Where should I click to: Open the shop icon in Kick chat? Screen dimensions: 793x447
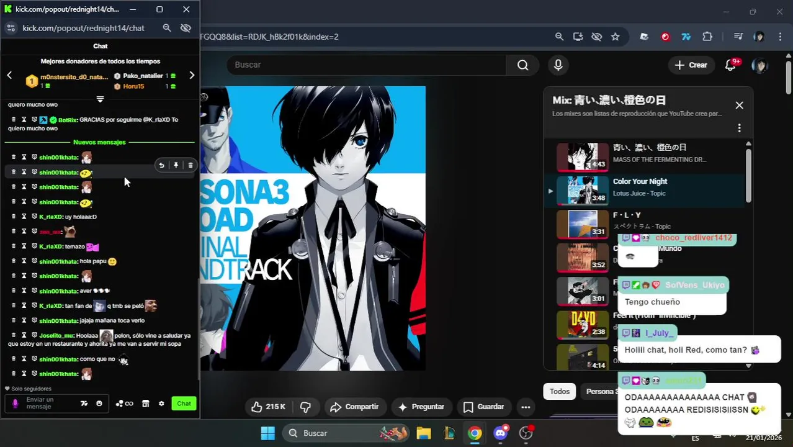point(146,404)
